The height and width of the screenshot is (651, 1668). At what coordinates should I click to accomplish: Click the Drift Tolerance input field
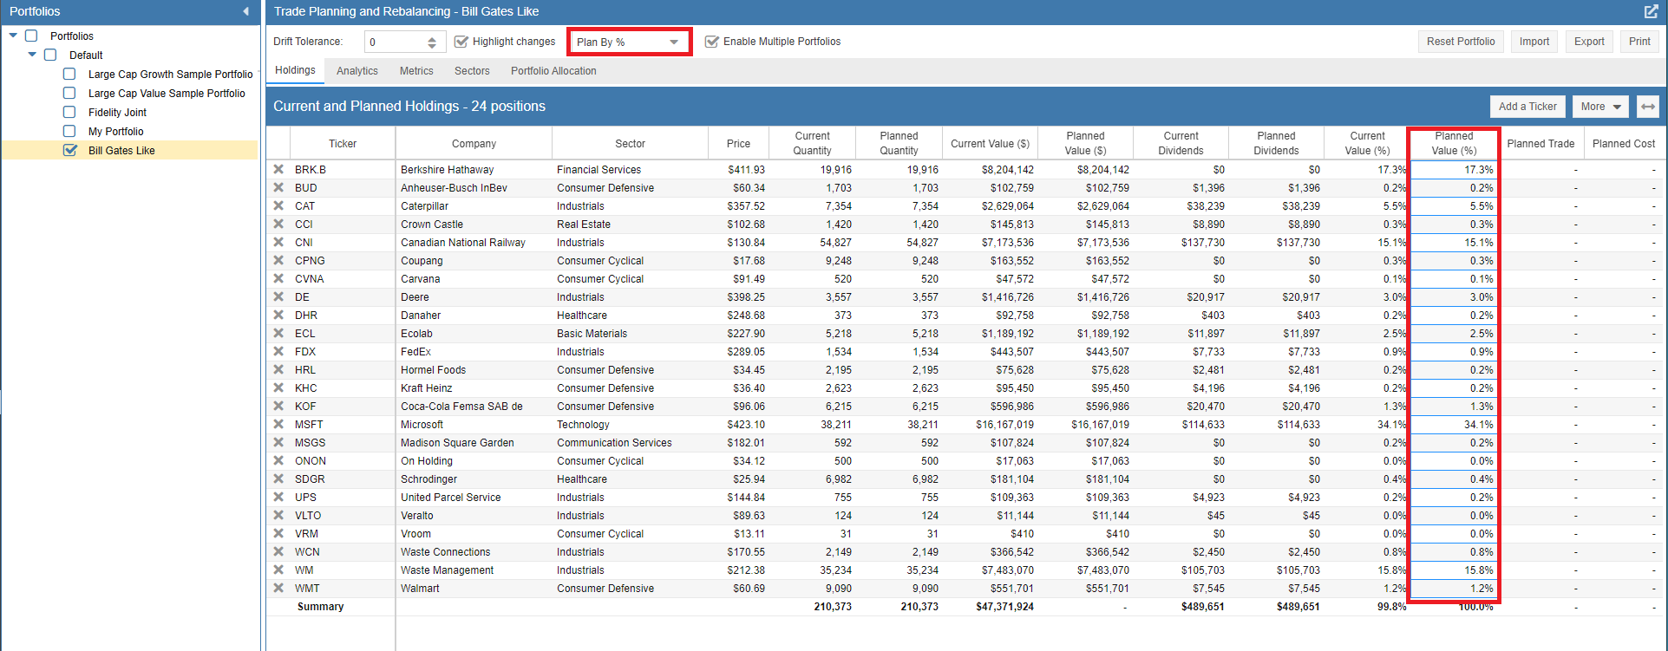tap(396, 42)
